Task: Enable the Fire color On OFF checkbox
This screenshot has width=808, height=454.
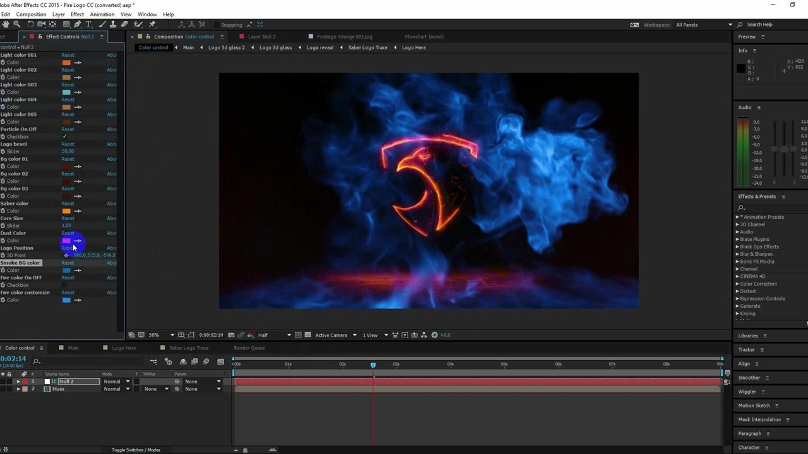Action: pos(64,285)
